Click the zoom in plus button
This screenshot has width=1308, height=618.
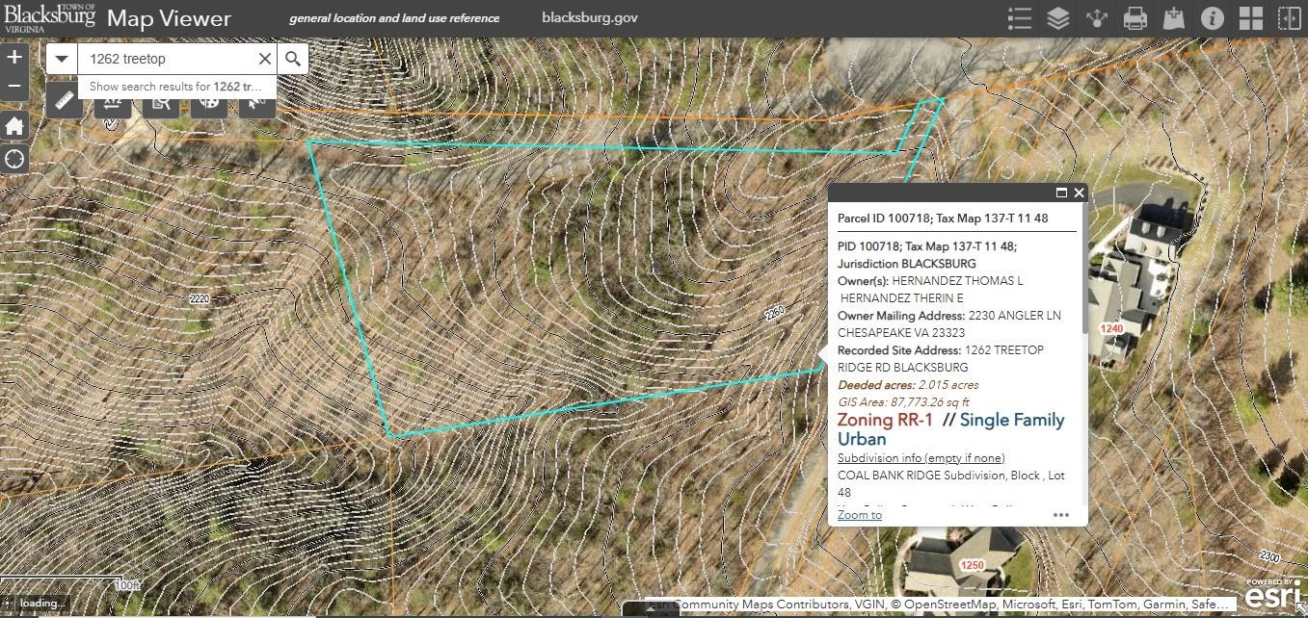[14, 58]
